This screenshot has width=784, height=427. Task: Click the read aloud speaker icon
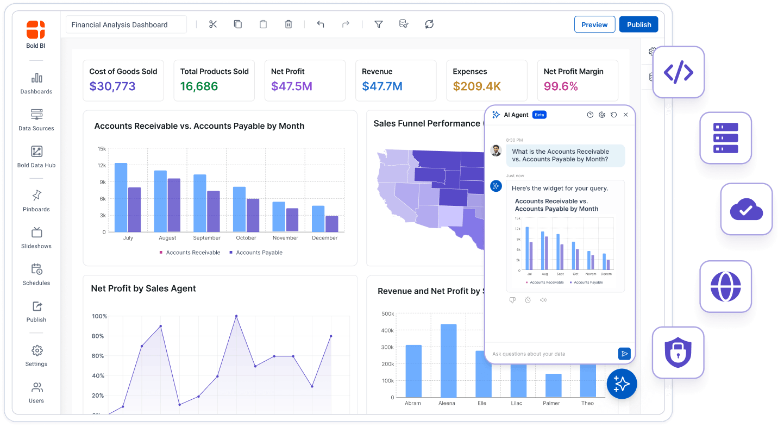tap(543, 300)
